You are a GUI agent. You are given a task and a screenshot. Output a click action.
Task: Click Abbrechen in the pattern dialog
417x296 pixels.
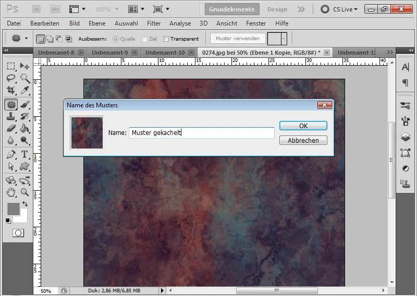point(303,140)
